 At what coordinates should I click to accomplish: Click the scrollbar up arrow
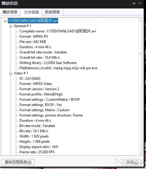[x=140, y=20]
